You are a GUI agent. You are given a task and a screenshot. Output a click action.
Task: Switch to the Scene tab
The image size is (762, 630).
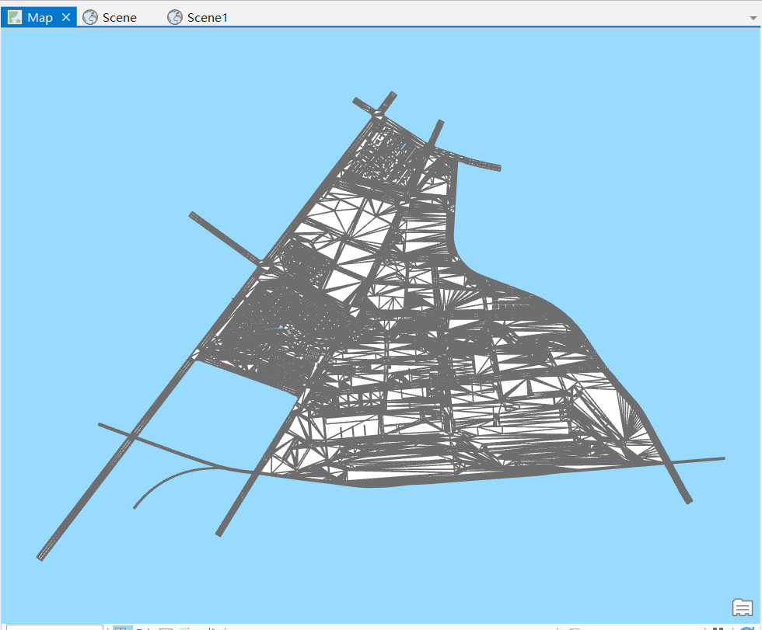110,17
